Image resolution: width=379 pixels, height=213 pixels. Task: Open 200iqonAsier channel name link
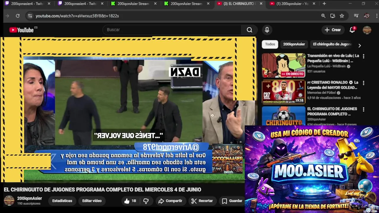coord(29,198)
